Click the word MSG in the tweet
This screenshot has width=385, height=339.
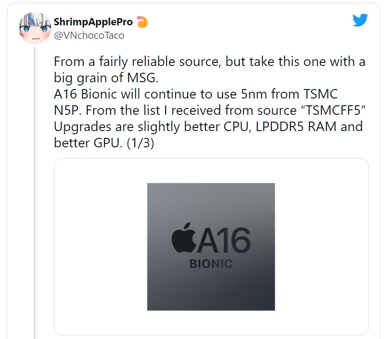[x=143, y=78]
